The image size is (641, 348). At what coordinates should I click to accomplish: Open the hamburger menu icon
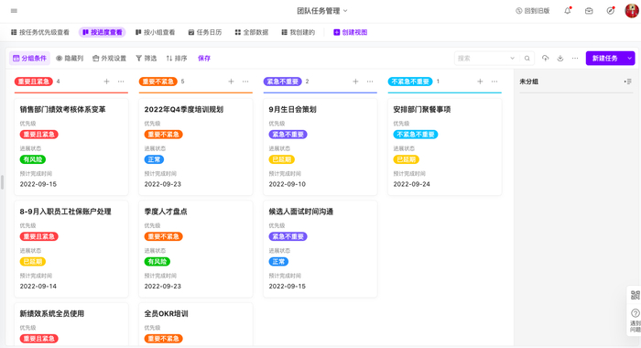[x=14, y=11]
